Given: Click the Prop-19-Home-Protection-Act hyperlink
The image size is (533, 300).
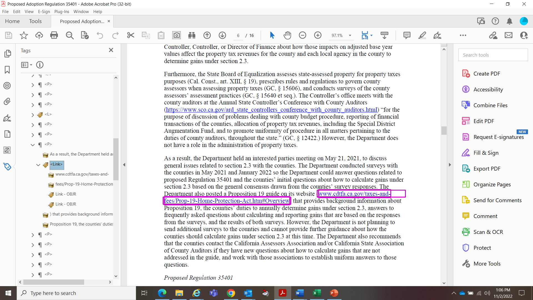Looking at the screenshot, I should pyautogui.click(x=226, y=201).
